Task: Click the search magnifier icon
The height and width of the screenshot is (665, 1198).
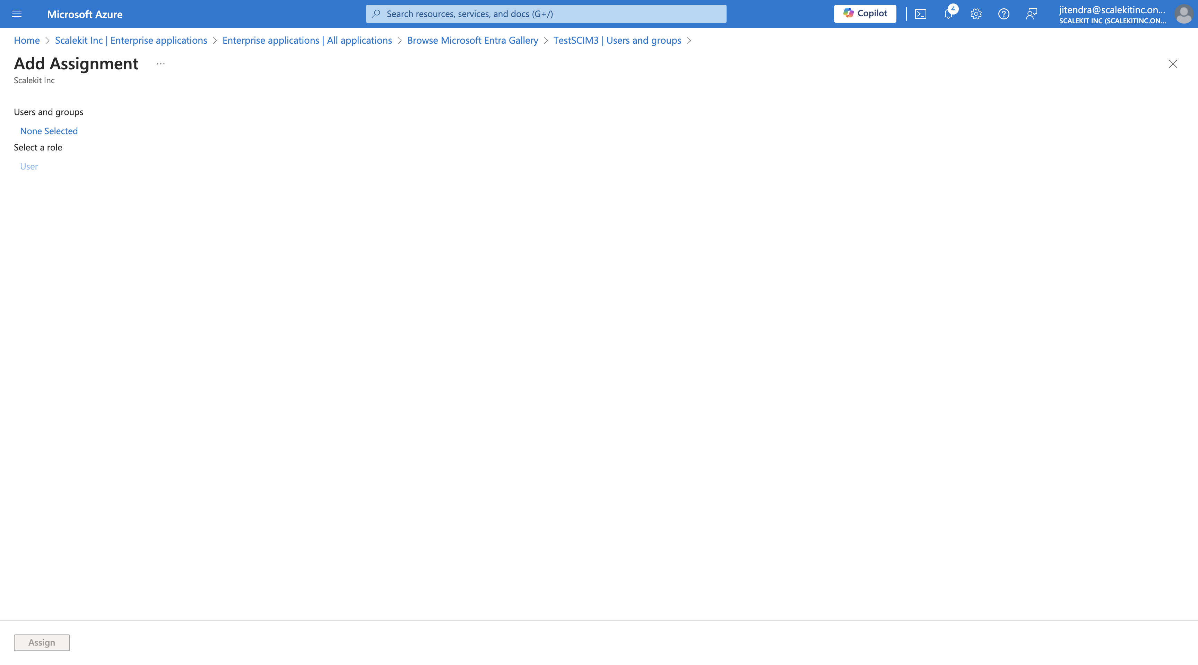Action: click(376, 14)
